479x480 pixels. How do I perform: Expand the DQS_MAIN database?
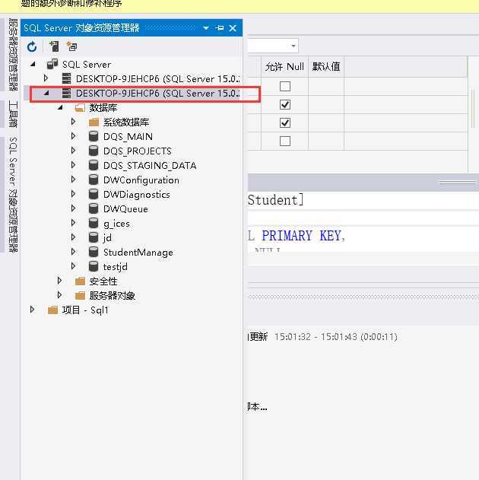pyautogui.click(x=73, y=136)
